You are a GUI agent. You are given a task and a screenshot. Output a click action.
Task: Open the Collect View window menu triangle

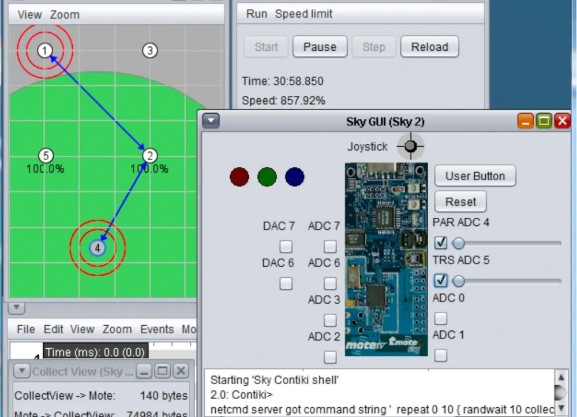tap(21, 371)
